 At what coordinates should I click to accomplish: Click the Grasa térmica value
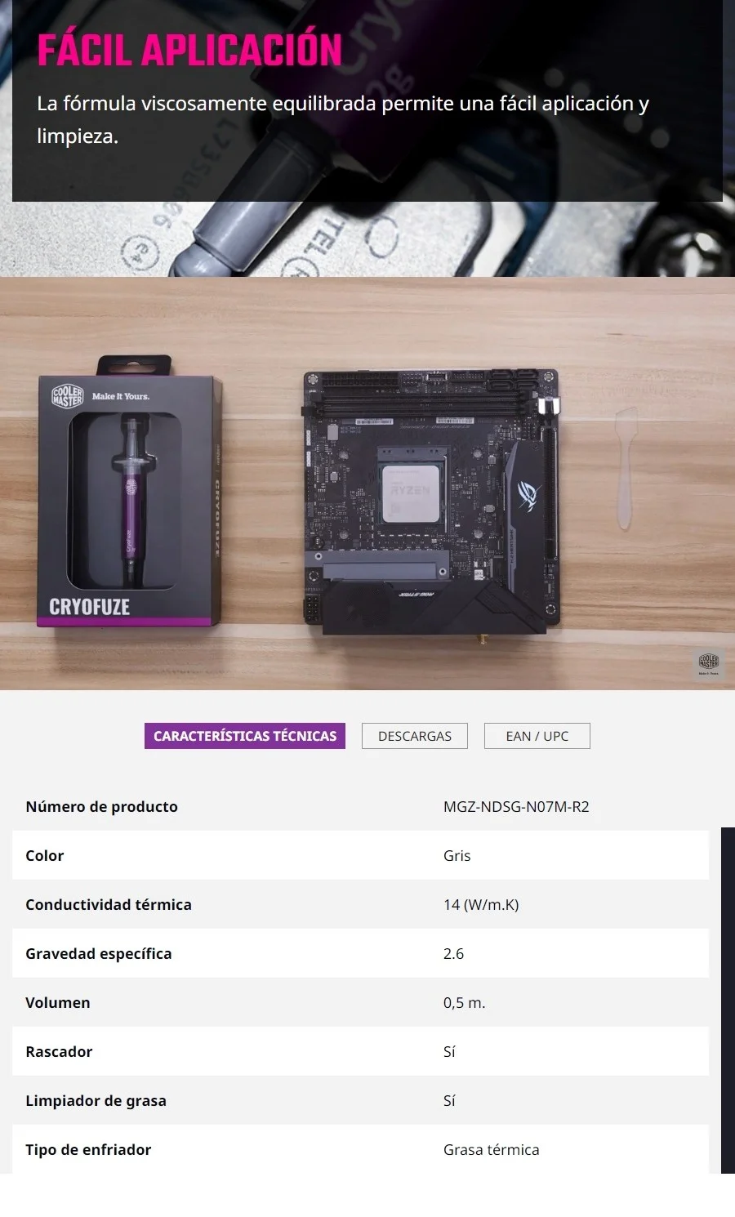[x=492, y=1149]
